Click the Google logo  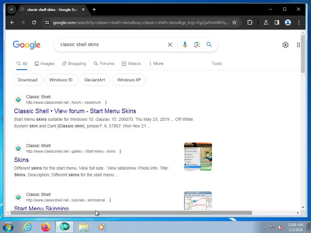(x=27, y=45)
